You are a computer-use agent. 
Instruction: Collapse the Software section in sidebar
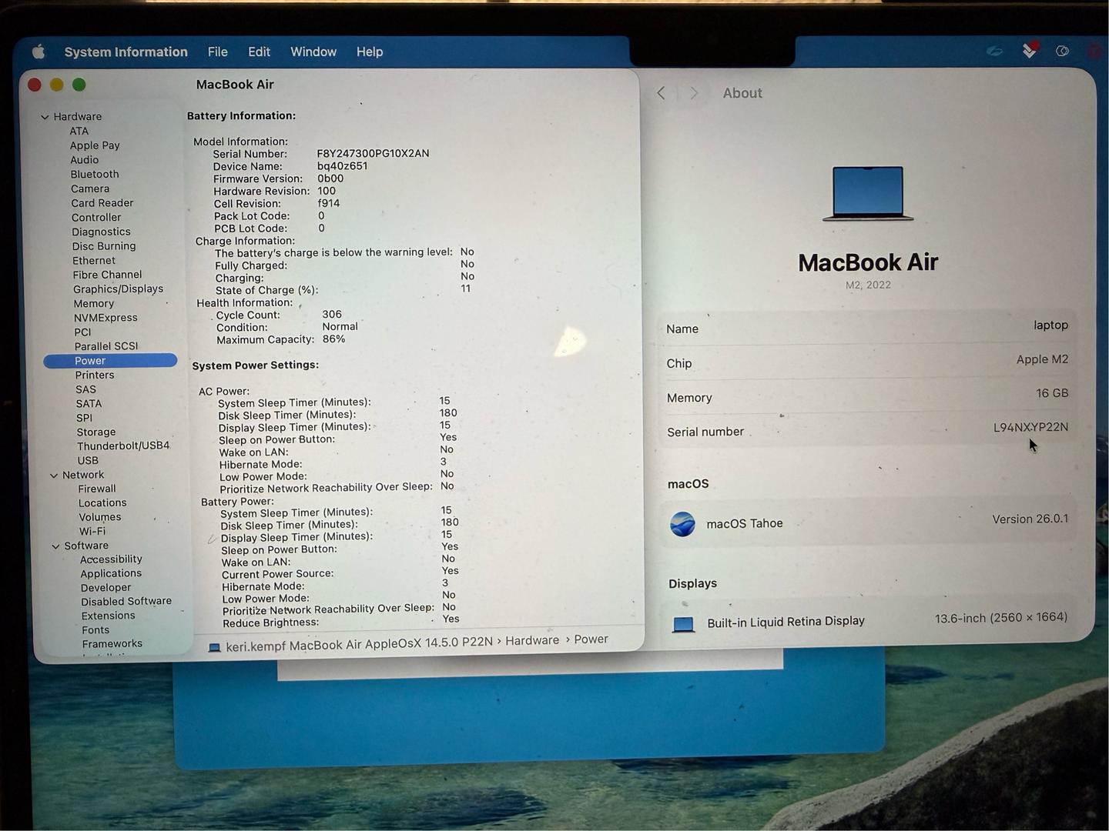(55, 546)
